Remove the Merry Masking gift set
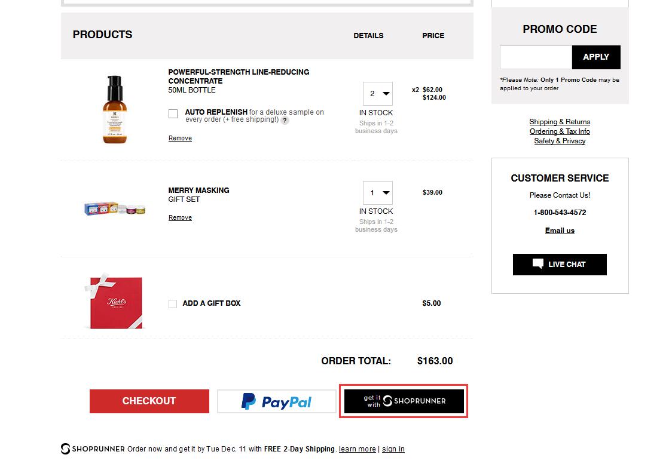This screenshot has width=669, height=470. pos(180,218)
